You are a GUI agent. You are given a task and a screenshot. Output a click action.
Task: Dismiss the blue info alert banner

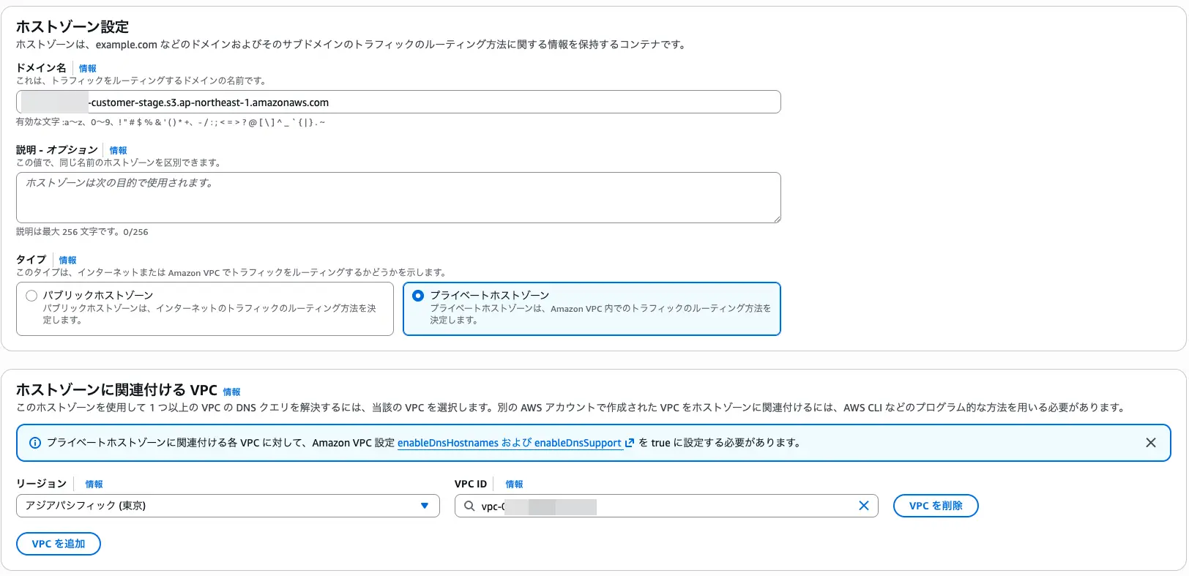pyautogui.click(x=1151, y=443)
